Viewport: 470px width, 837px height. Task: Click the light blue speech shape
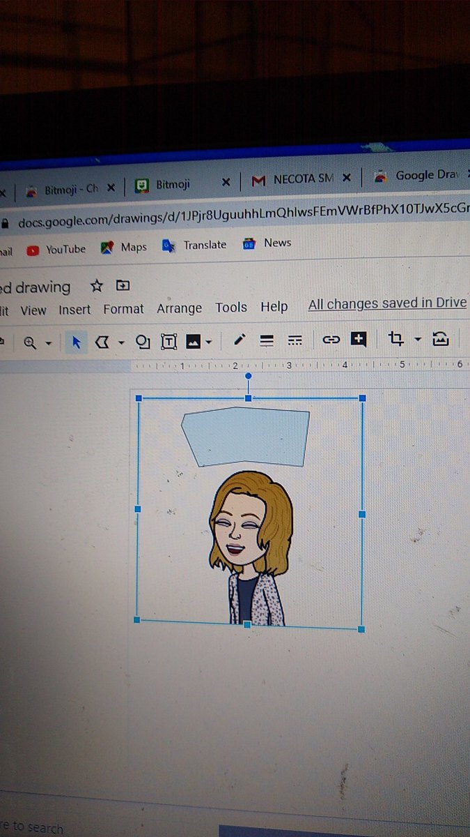click(246, 437)
